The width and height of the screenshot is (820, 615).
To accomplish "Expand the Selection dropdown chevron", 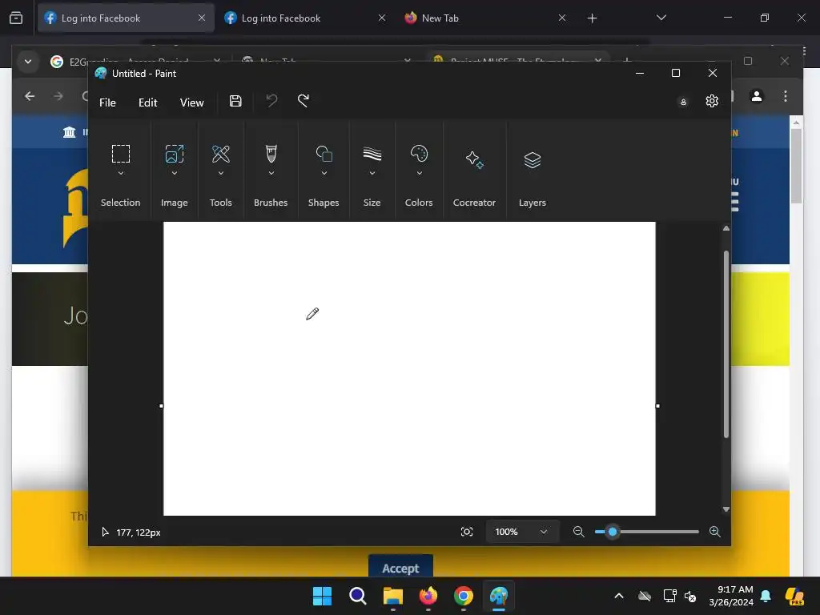I will click(x=121, y=173).
